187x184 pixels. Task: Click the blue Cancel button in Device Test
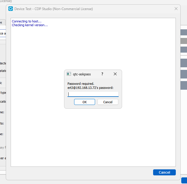tap(164, 172)
